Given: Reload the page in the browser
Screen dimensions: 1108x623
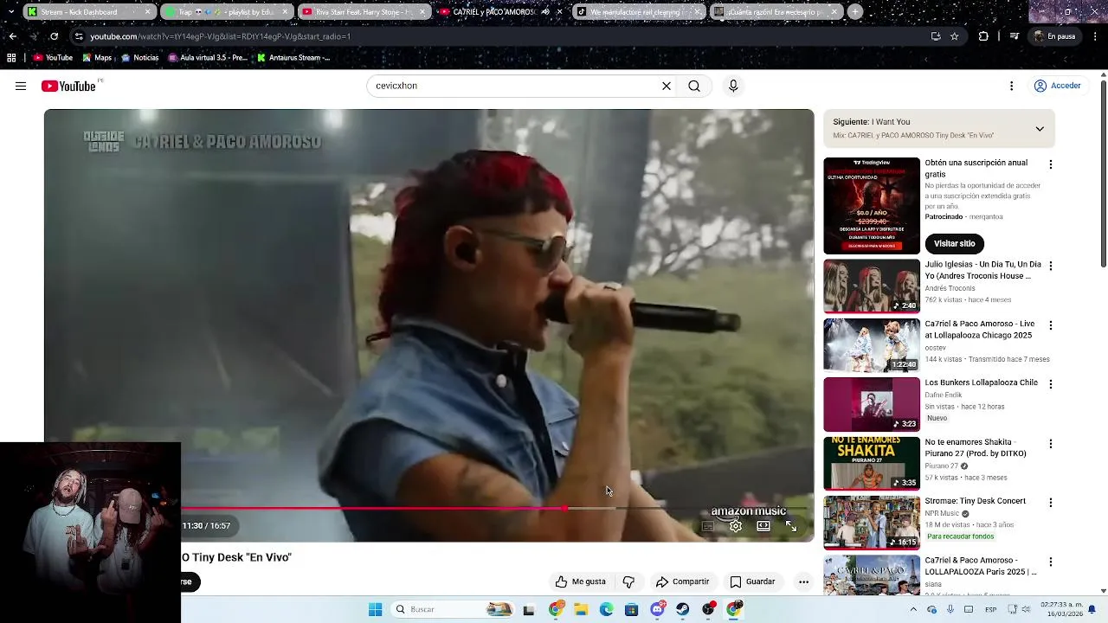Looking at the screenshot, I should (54, 36).
